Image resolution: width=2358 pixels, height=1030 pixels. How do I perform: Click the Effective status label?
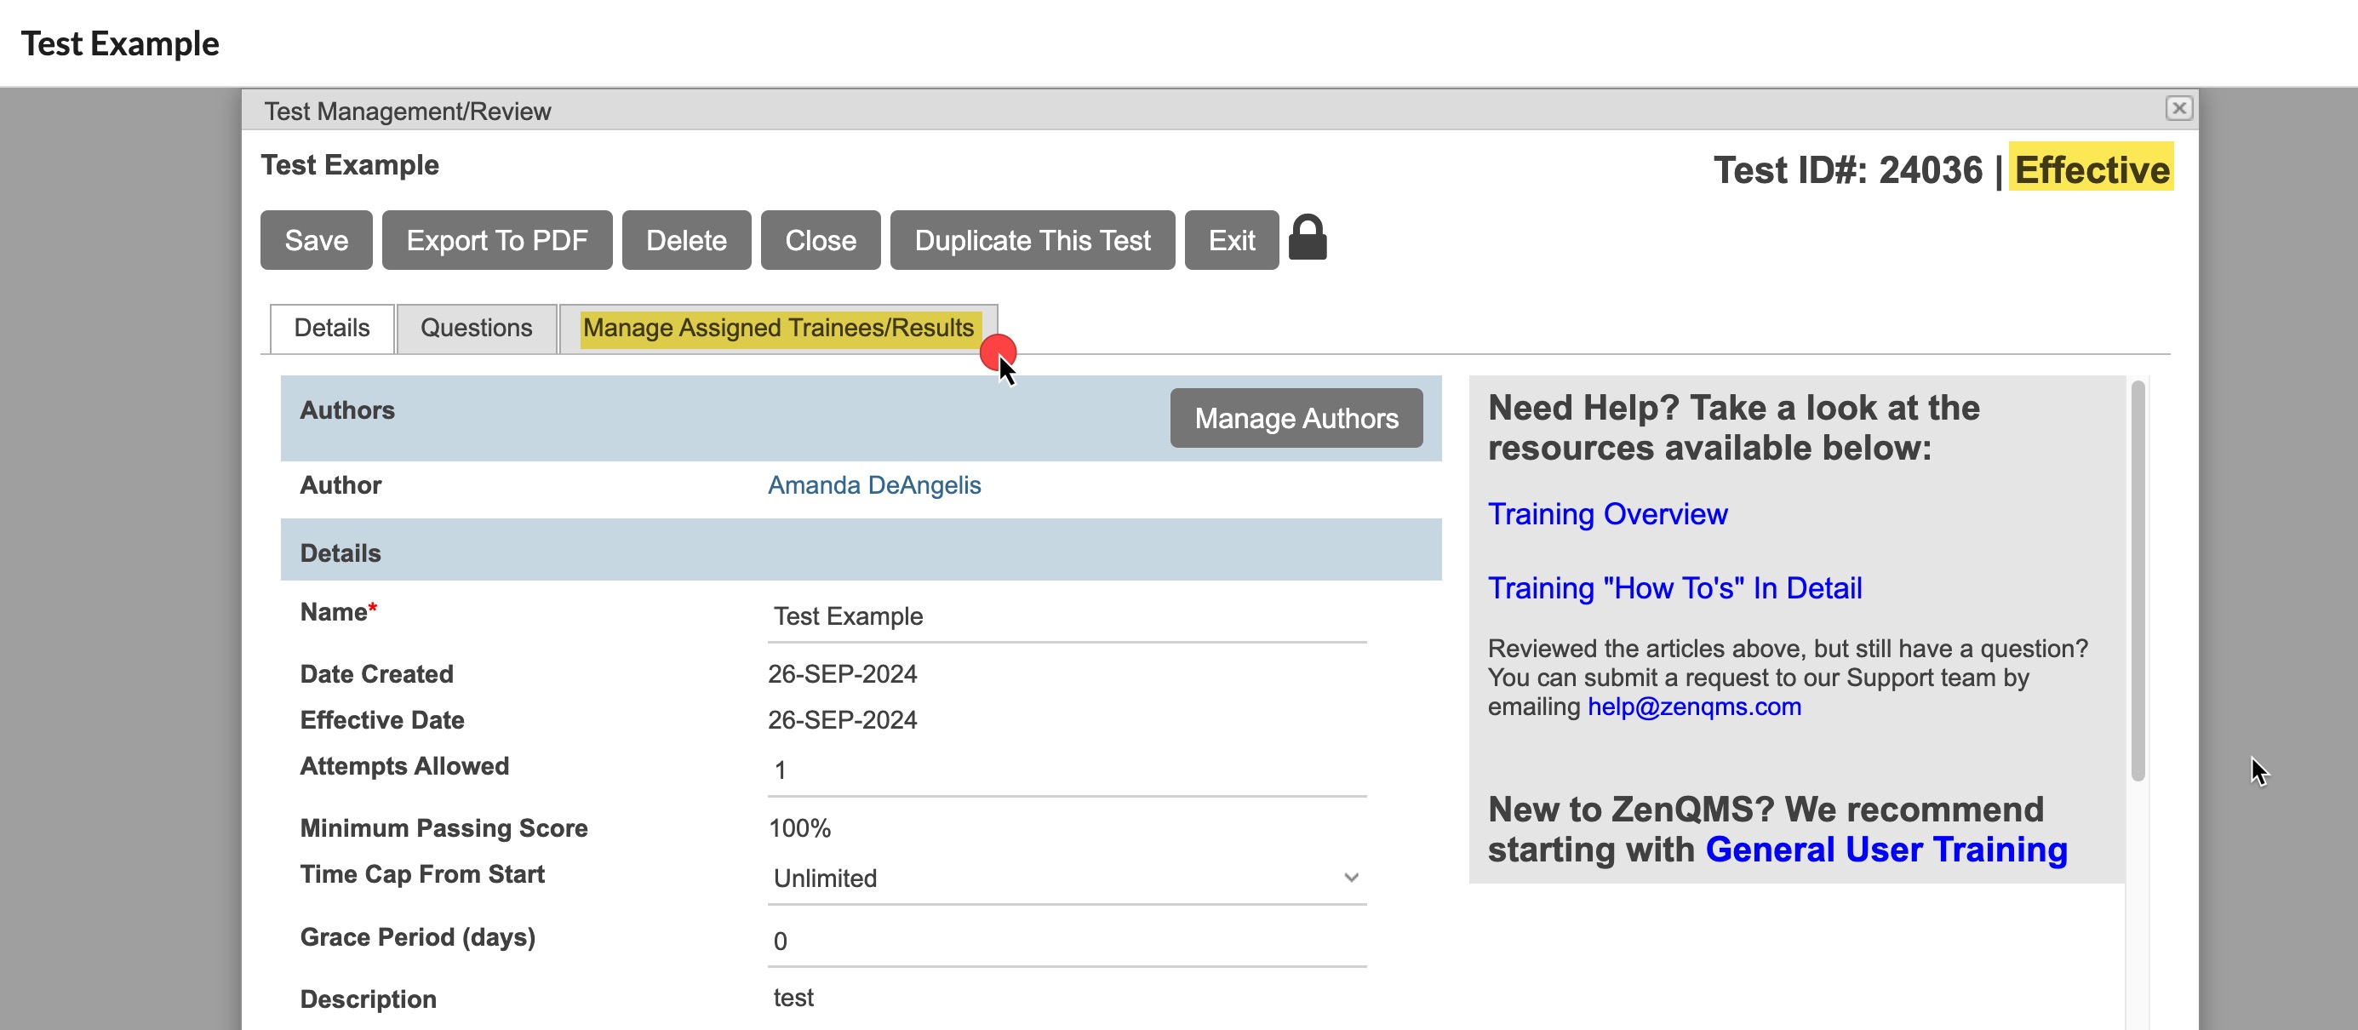(2092, 169)
